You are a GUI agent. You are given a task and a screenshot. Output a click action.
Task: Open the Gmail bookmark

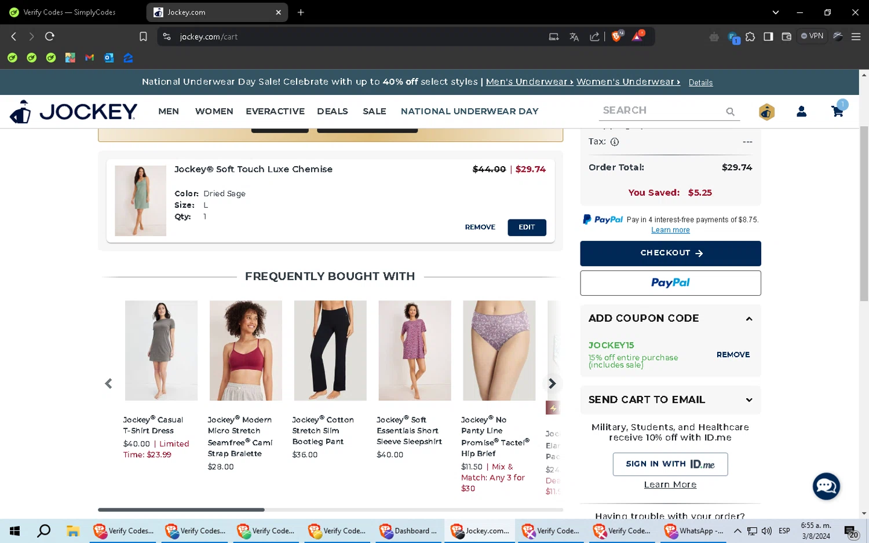[x=89, y=58]
